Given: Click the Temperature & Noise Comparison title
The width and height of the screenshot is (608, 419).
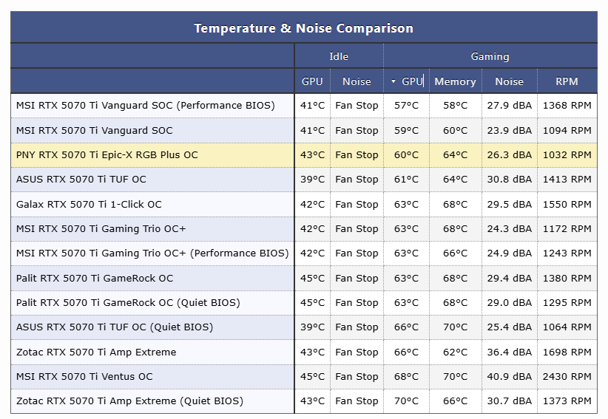Looking at the screenshot, I should coord(303,28).
